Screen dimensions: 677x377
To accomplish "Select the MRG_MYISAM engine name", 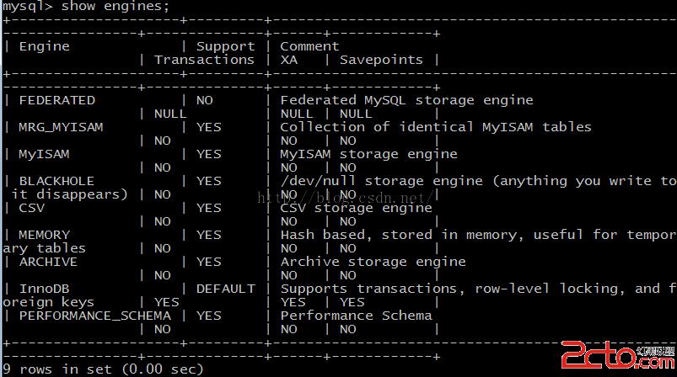I will point(61,128).
